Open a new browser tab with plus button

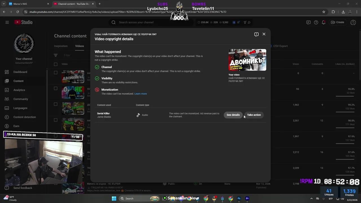coord(100,4)
